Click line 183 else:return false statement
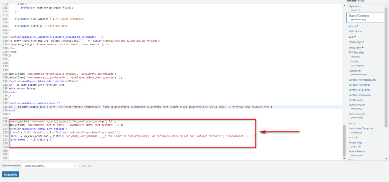The image size is (389, 182). click(x=22, y=88)
